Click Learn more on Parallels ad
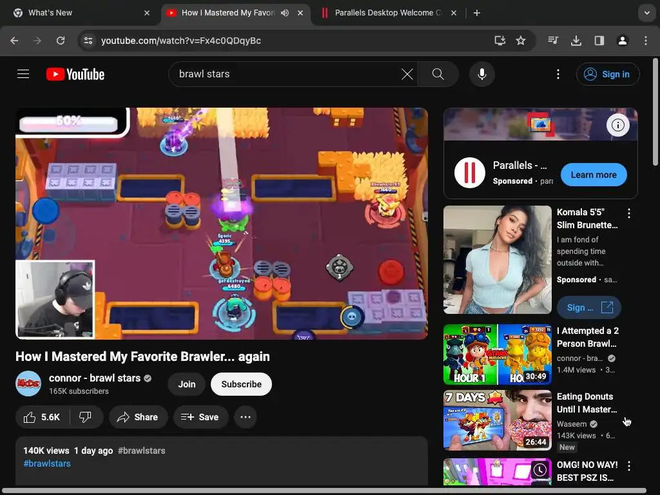 pos(594,175)
